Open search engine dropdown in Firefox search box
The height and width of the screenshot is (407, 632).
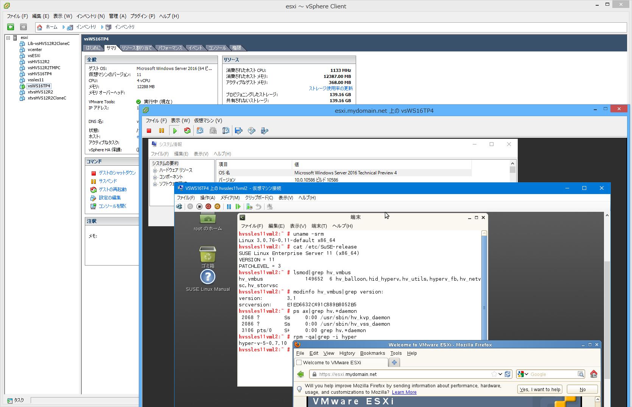click(526, 374)
